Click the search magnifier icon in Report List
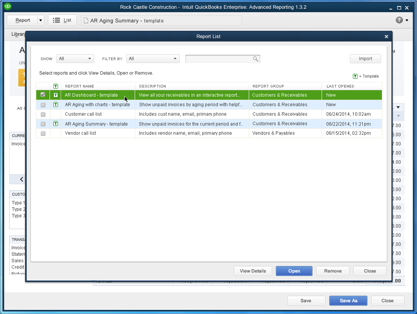This screenshot has width=417, height=314. (255, 59)
